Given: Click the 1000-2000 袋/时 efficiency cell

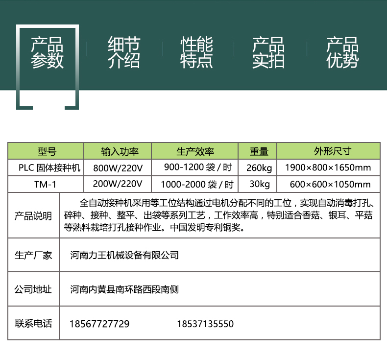Looking at the screenshot, I should pyautogui.click(x=194, y=185).
